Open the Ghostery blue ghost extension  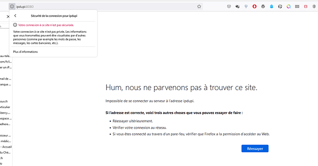(271, 6)
